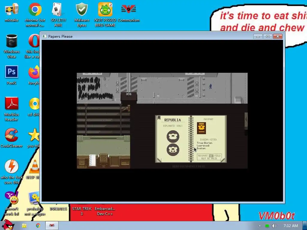
Task: Click the bookmark ribbon on rulebook page
Action: 159,118
